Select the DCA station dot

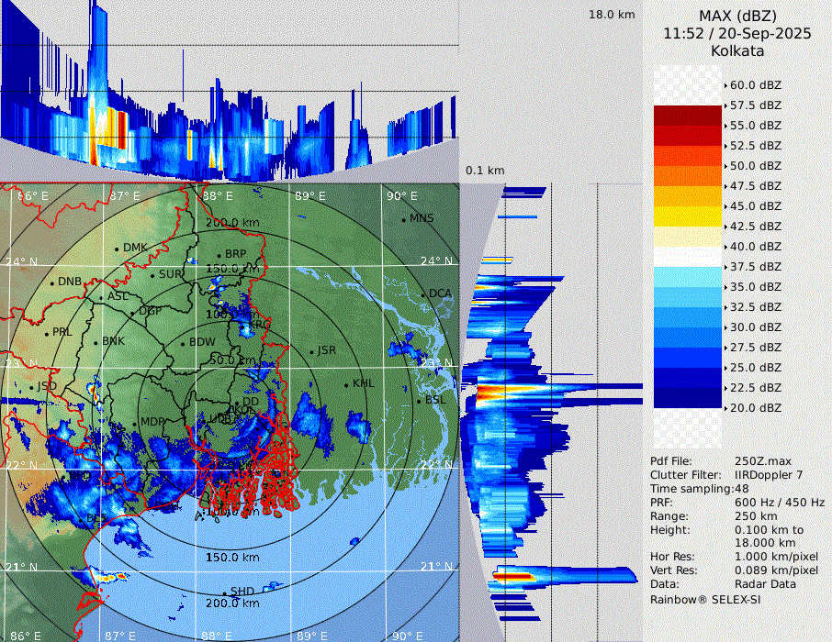423,294
